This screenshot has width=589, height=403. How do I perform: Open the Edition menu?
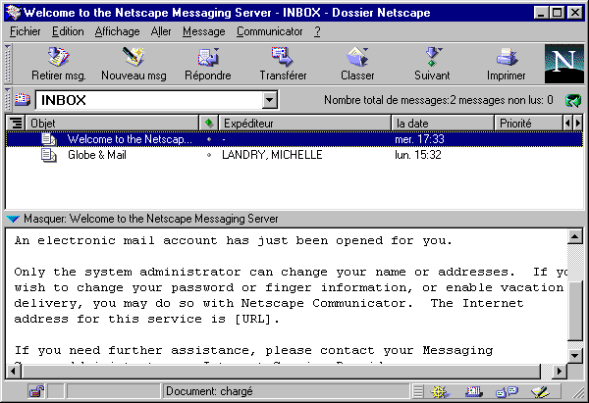coord(68,31)
